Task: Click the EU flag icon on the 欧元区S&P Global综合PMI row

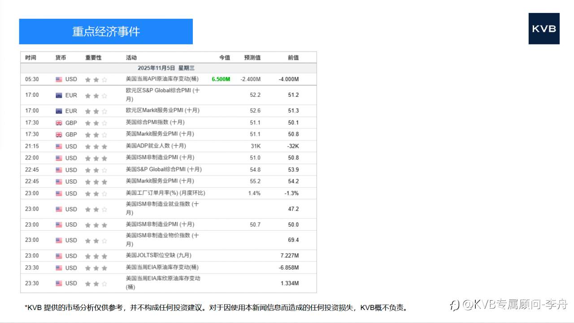Action: coord(59,95)
